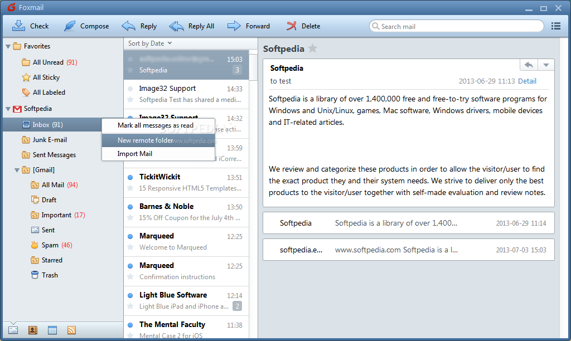The width and height of the screenshot is (571, 341).
Task: Select the Softpedia account icon
Action: click(17, 109)
